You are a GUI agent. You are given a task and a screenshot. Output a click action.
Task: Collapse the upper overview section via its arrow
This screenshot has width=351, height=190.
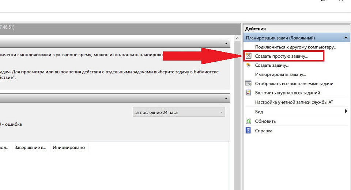[x=227, y=44]
